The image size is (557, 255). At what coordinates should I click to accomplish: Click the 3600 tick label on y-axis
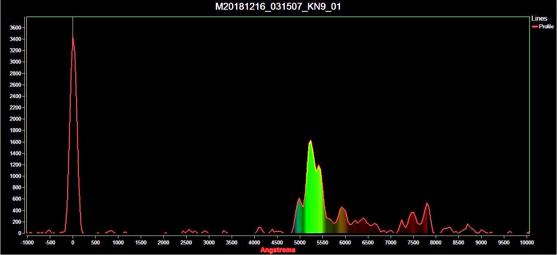click(15, 28)
